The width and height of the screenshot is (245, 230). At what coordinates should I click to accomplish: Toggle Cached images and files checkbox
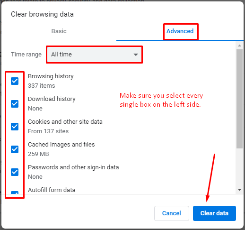click(15, 149)
